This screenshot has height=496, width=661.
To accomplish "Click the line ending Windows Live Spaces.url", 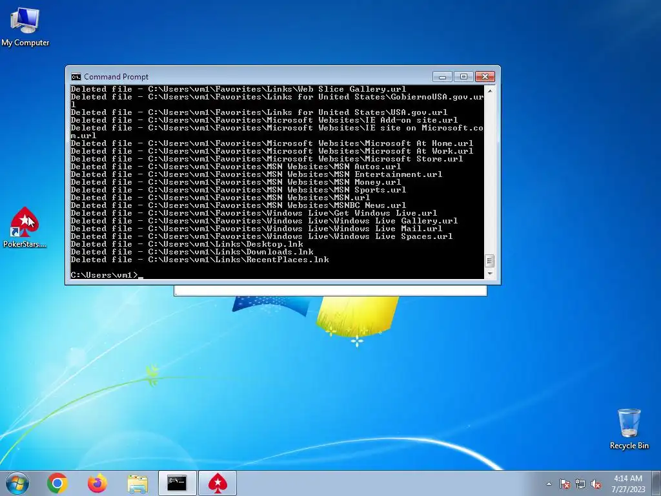I will [262, 236].
